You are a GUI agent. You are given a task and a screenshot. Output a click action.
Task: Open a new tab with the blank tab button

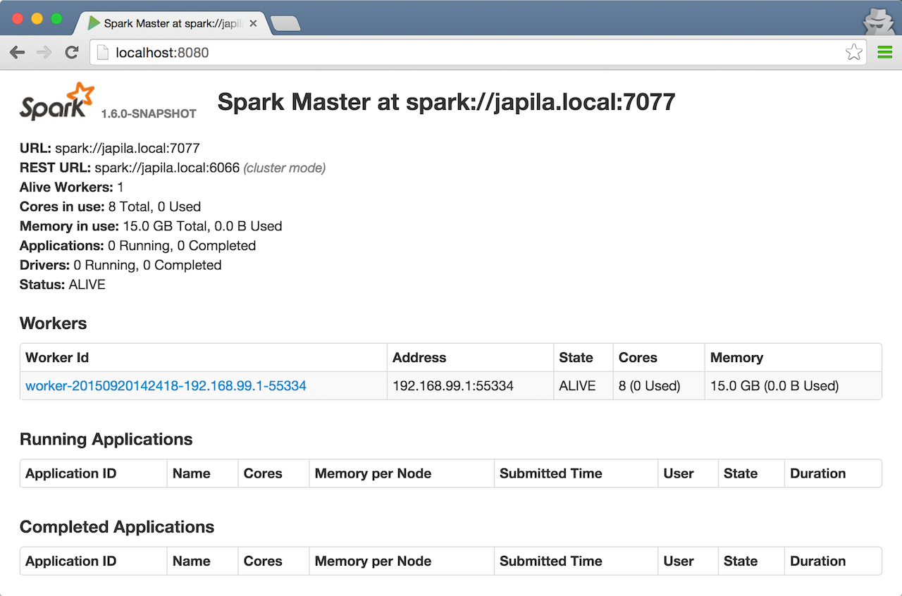tap(285, 24)
